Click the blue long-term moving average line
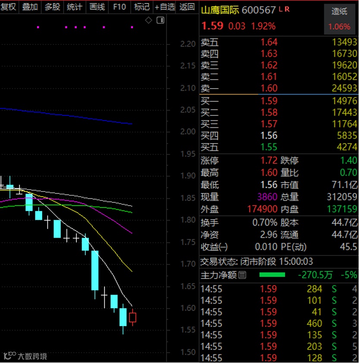Screen dimensions: 359x363 pyautogui.click(x=66, y=116)
